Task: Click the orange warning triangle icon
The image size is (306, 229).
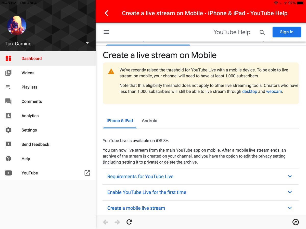Action: [x=111, y=71]
